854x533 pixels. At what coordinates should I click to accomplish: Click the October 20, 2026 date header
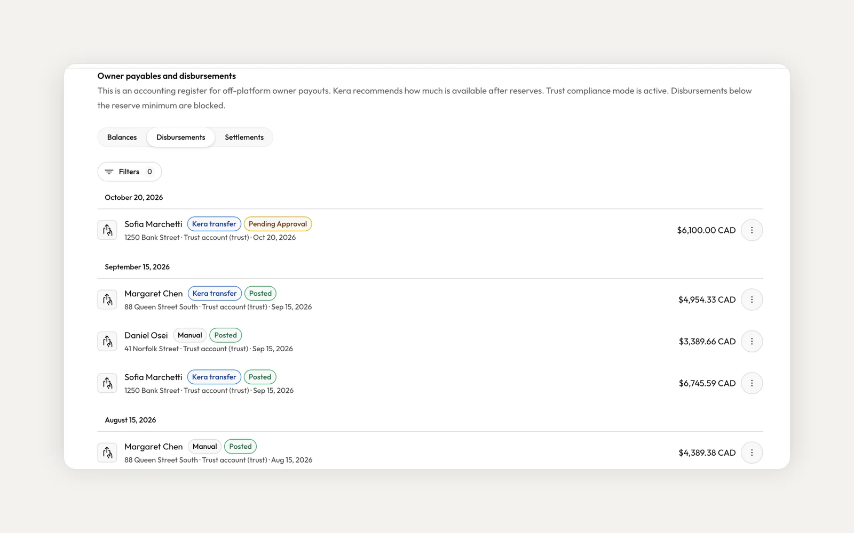click(x=134, y=197)
